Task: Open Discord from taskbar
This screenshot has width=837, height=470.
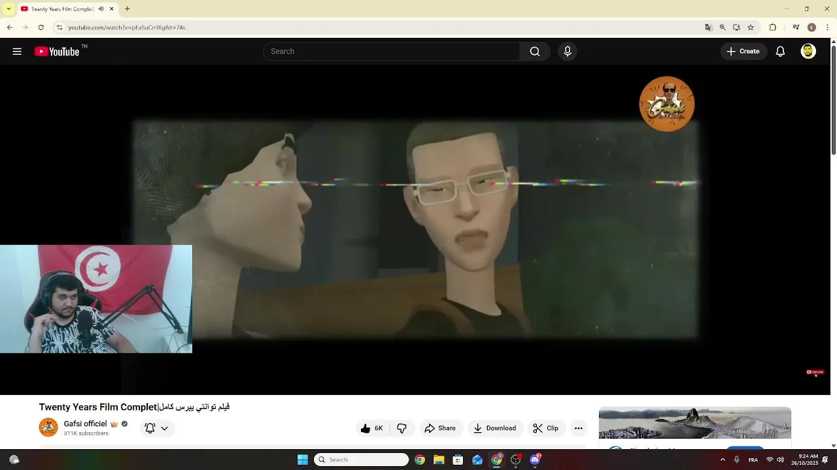Action: tap(535, 460)
